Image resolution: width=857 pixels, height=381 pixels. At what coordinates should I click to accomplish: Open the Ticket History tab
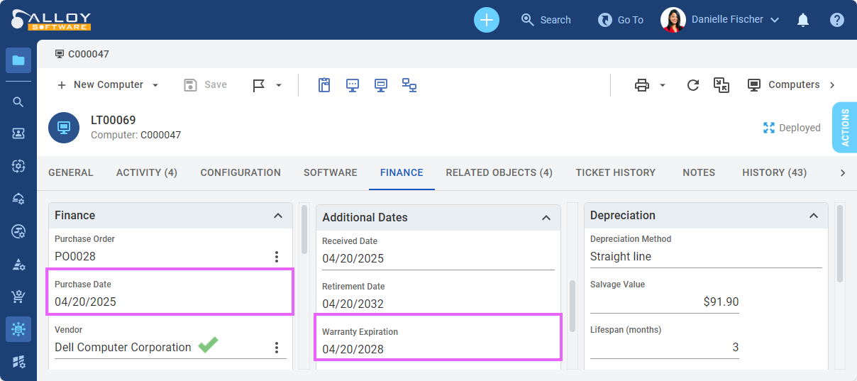616,172
